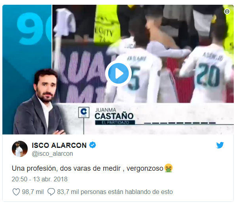Visit the @isco_alarcon handle link
This screenshot has width=252, height=207.
click(52, 154)
